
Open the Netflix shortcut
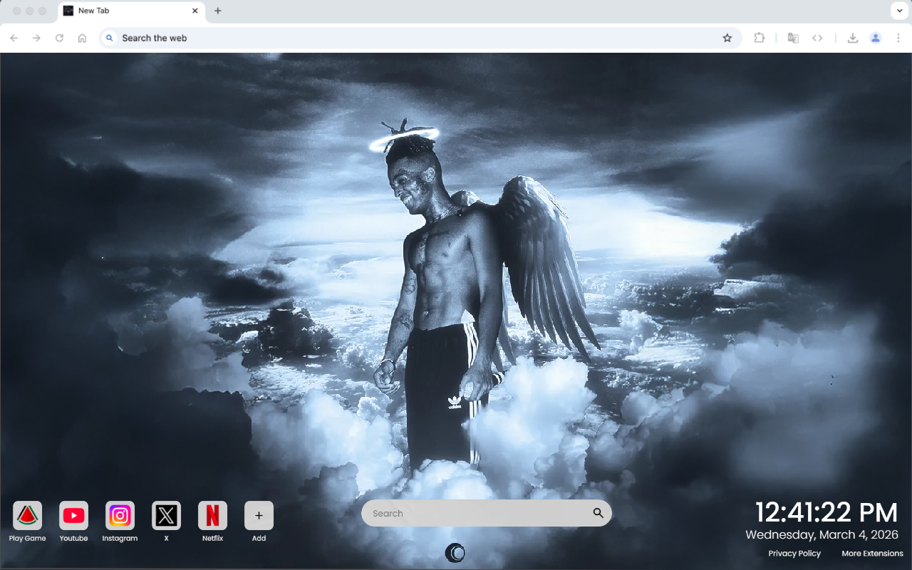(212, 515)
